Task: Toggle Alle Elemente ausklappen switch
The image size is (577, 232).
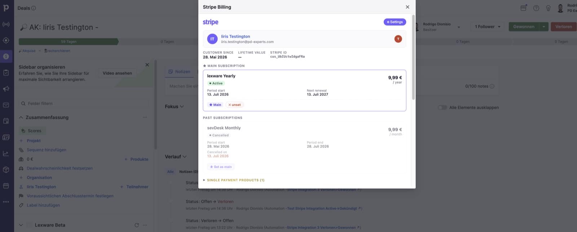Action: [x=442, y=107]
